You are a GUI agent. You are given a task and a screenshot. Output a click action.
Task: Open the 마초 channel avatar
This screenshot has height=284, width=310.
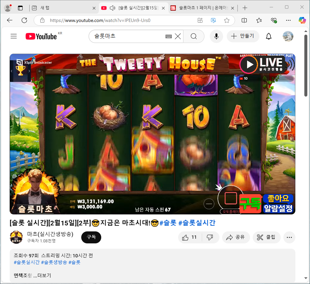[x=16, y=237]
